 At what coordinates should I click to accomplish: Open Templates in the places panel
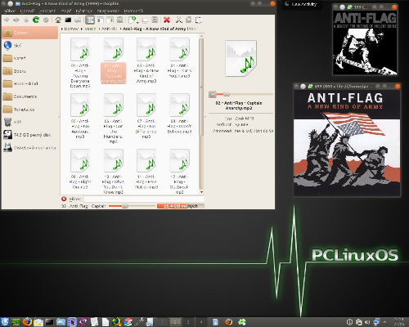click(30, 110)
